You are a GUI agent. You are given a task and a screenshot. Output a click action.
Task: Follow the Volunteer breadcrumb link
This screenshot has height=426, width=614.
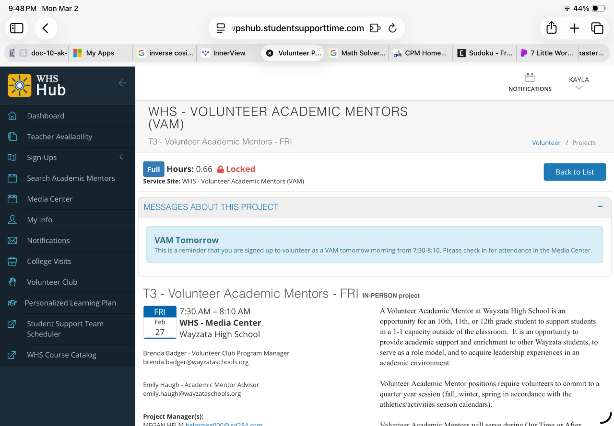[546, 143]
